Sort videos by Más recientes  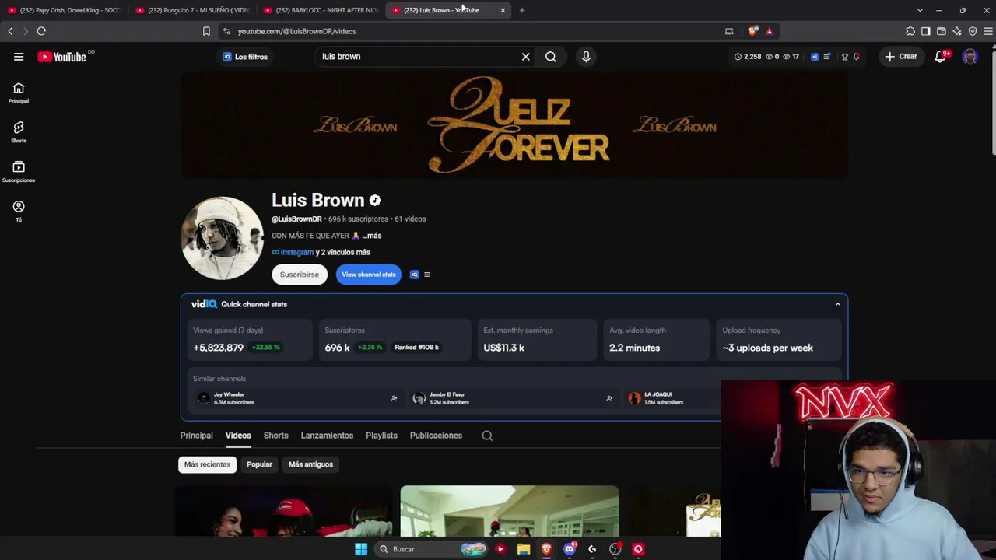click(207, 464)
